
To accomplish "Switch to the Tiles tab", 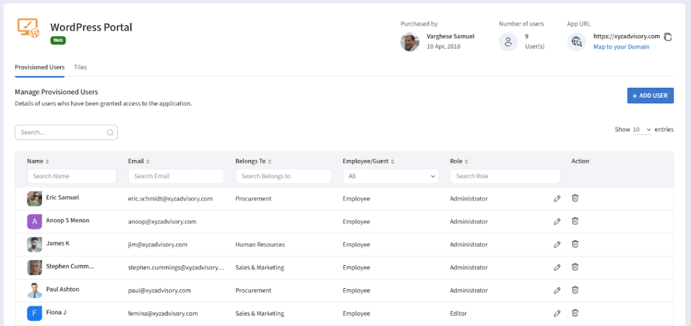I will point(80,67).
